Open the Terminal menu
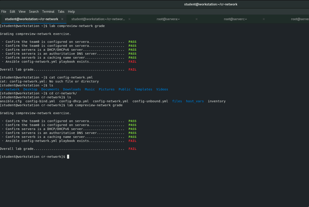309x207 pixels. 48,11
